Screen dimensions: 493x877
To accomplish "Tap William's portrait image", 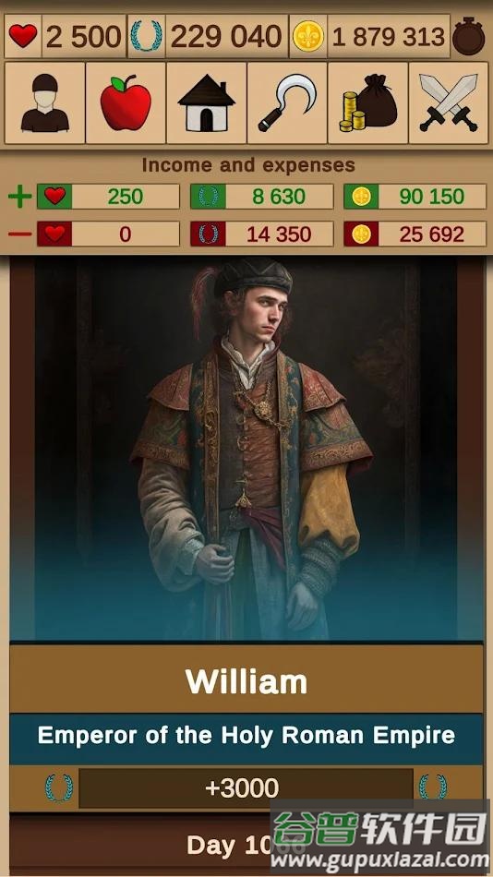I will coord(246,449).
